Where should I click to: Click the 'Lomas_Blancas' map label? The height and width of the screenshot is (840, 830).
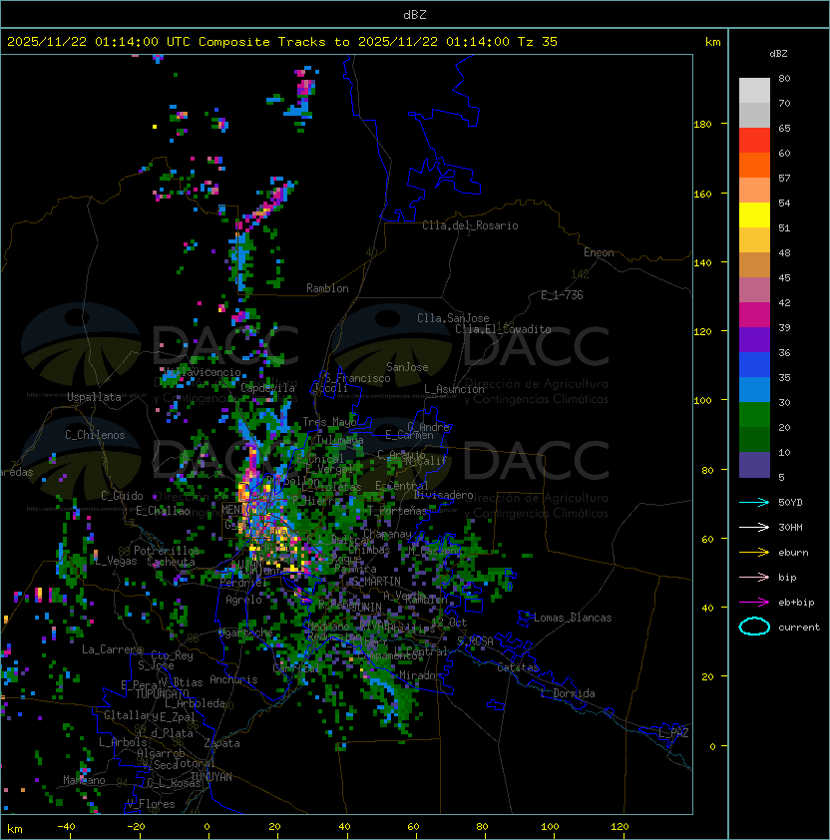(x=573, y=618)
